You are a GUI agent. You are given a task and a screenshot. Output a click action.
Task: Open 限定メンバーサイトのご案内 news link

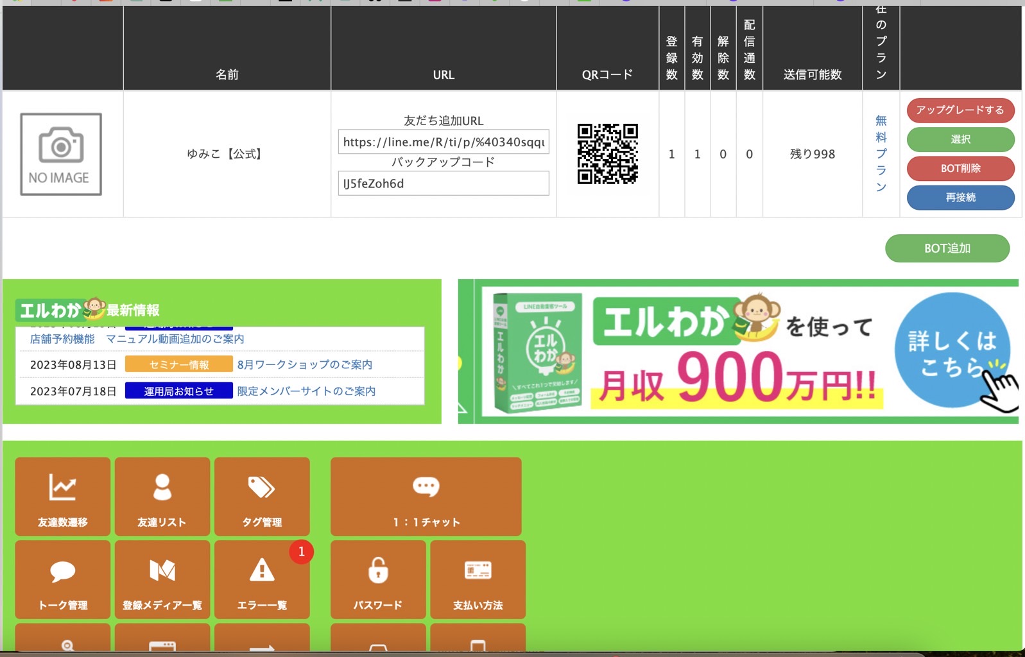307,391
